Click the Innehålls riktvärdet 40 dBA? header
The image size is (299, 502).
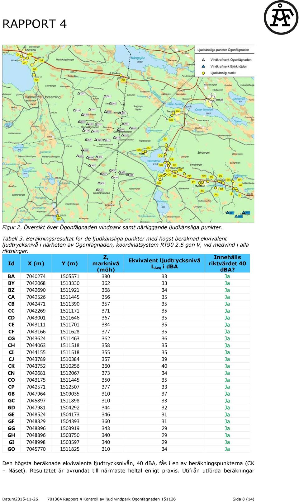point(227,263)
